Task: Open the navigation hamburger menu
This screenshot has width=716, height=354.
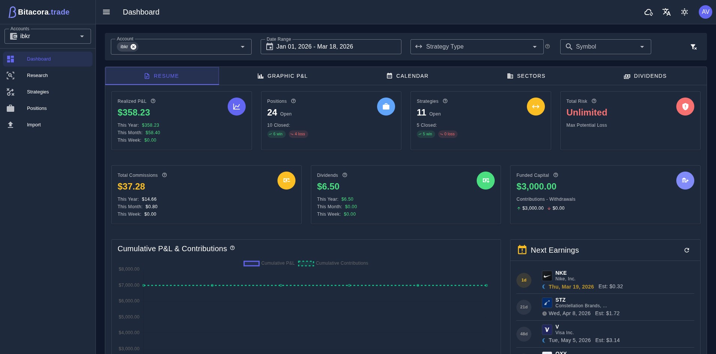Action: pos(106,12)
